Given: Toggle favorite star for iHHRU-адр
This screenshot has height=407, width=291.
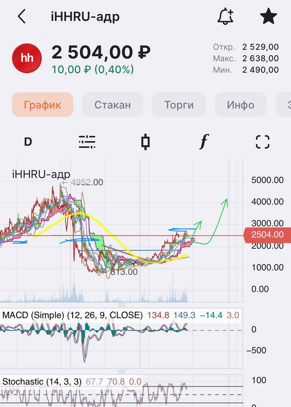Looking at the screenshot, I should coord(268,16).
